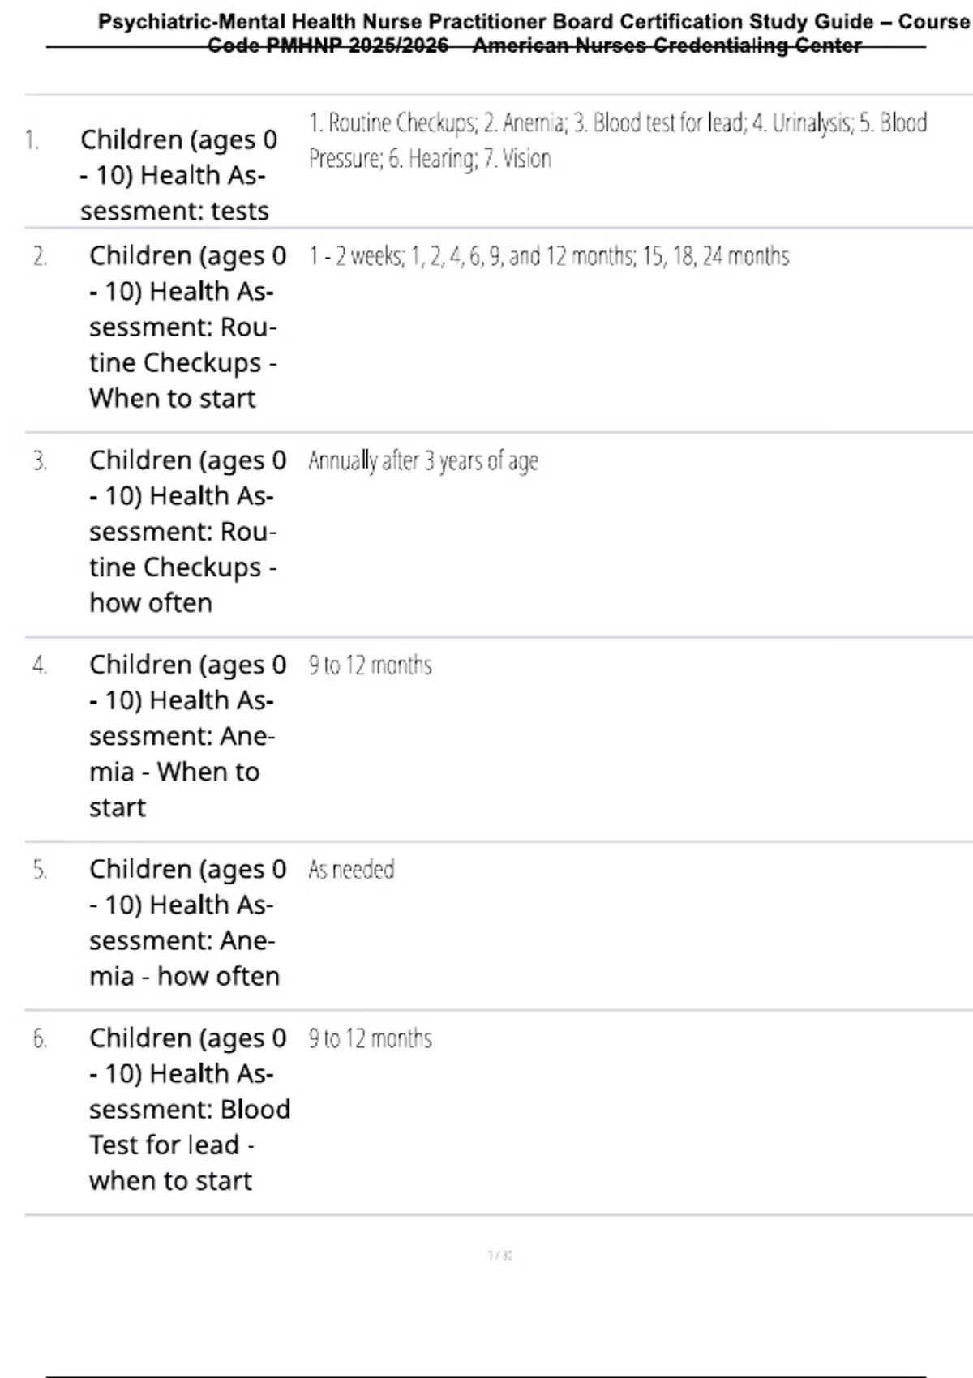Screen dimensions: 973x1378
Task: Click 'Blood Test for lead - when to start' term
Action: (x=187, y=1108)
